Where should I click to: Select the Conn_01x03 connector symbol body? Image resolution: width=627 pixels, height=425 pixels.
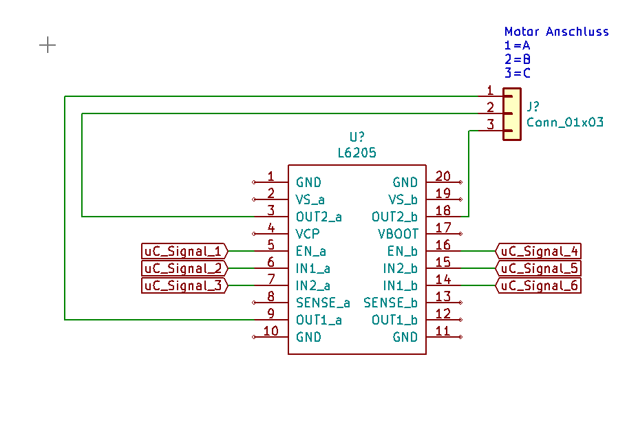point(512,114)
